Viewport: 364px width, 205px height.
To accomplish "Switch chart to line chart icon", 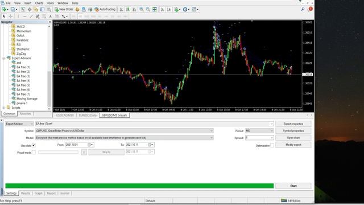I will 134,9.
